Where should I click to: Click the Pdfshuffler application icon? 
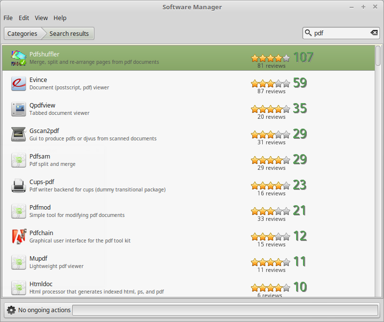click(x=19, y=58)
